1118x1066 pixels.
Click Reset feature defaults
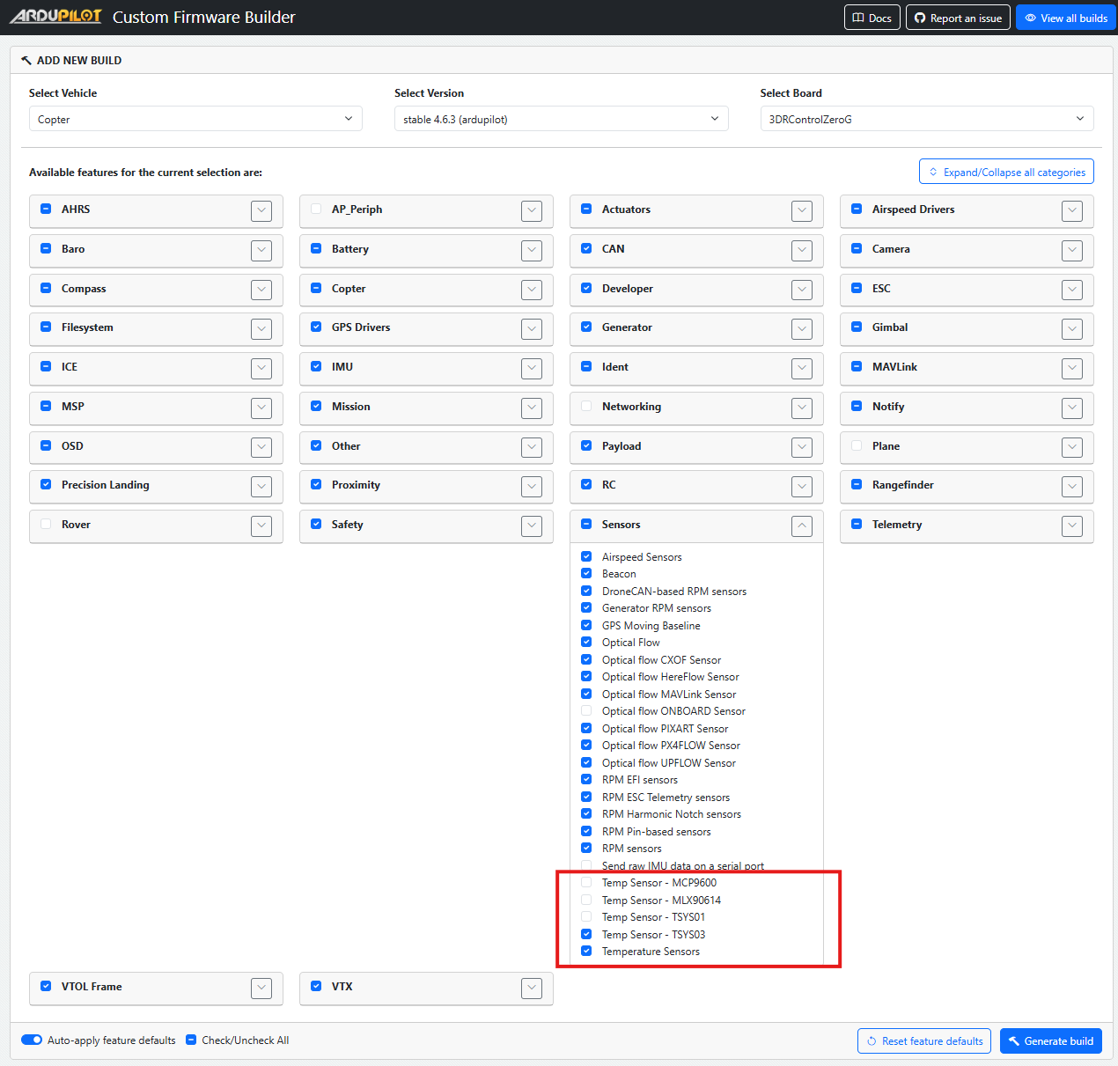click(923, 1040)
